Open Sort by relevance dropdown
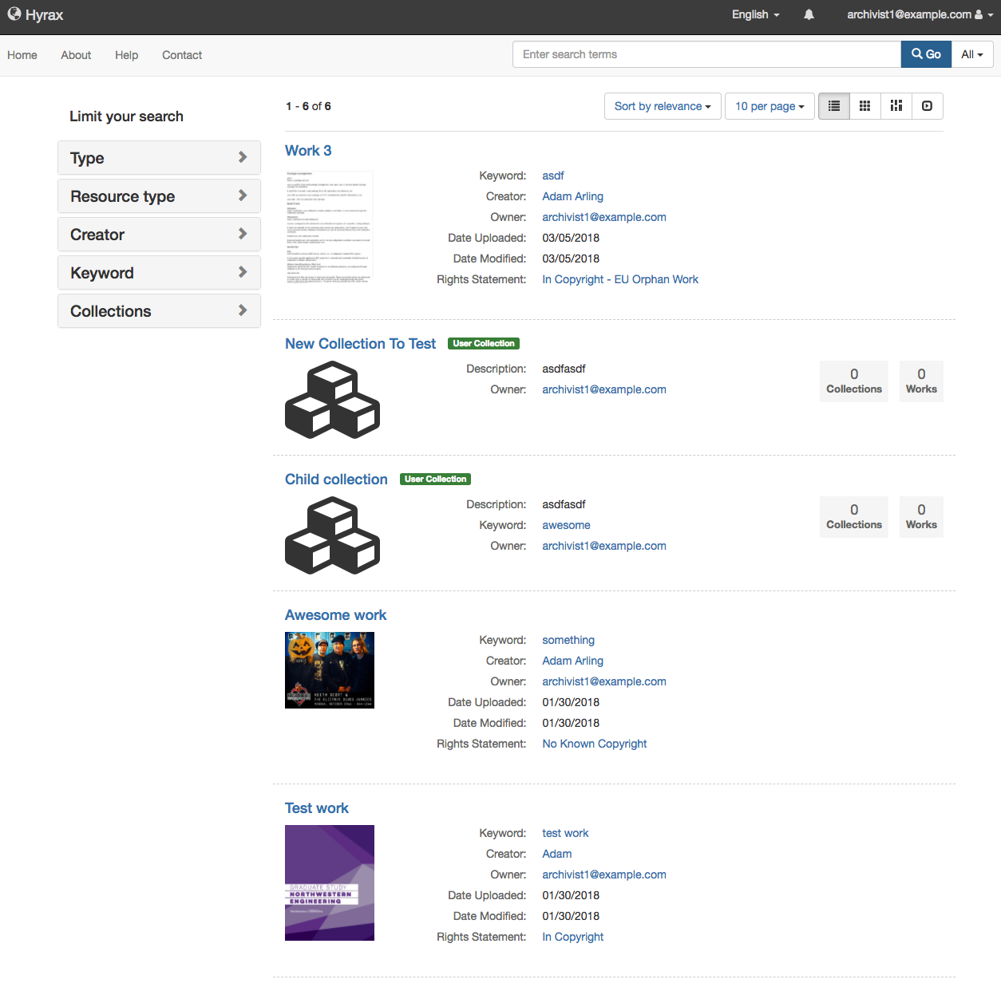 pos(663,106)
